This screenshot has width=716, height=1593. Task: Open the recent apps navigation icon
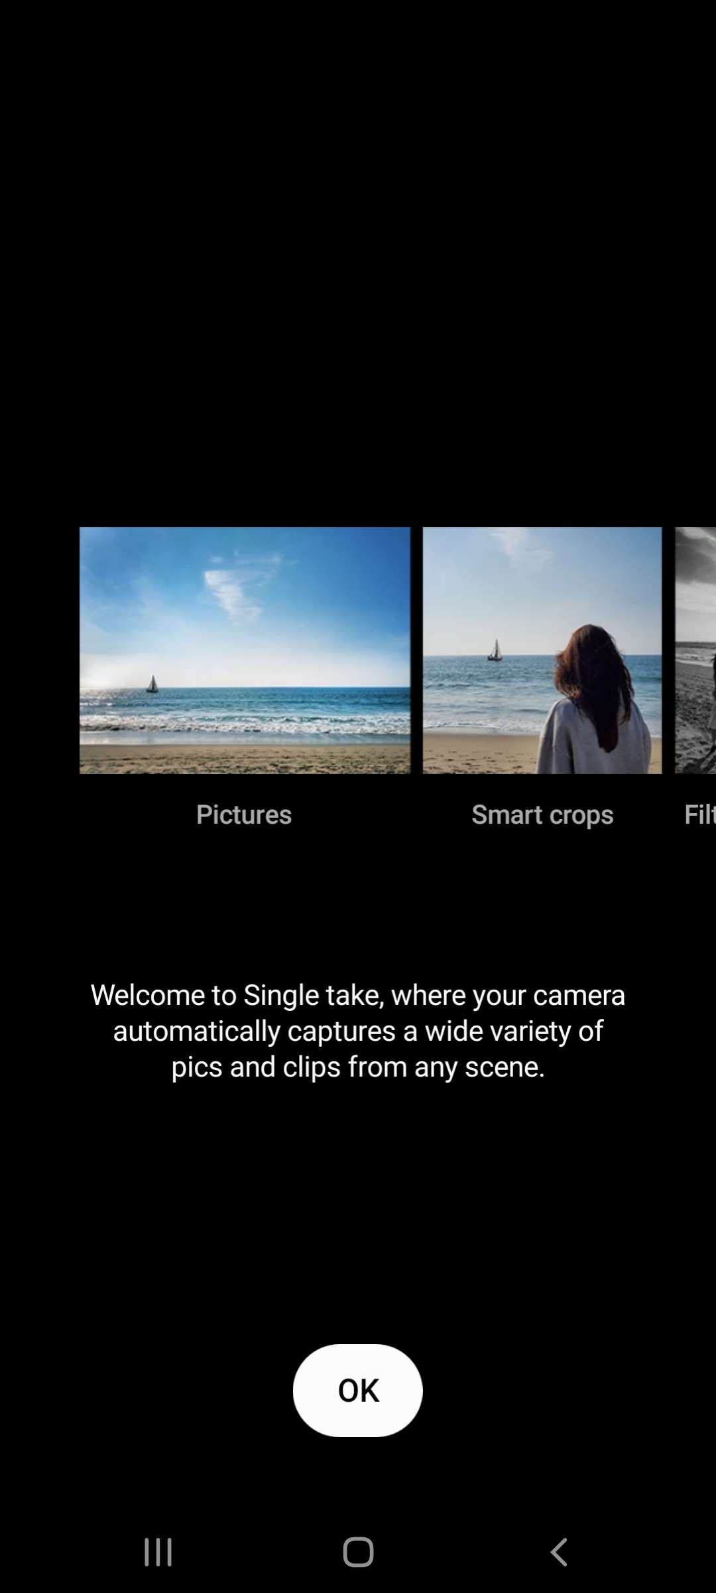[x=158, y=1552]
